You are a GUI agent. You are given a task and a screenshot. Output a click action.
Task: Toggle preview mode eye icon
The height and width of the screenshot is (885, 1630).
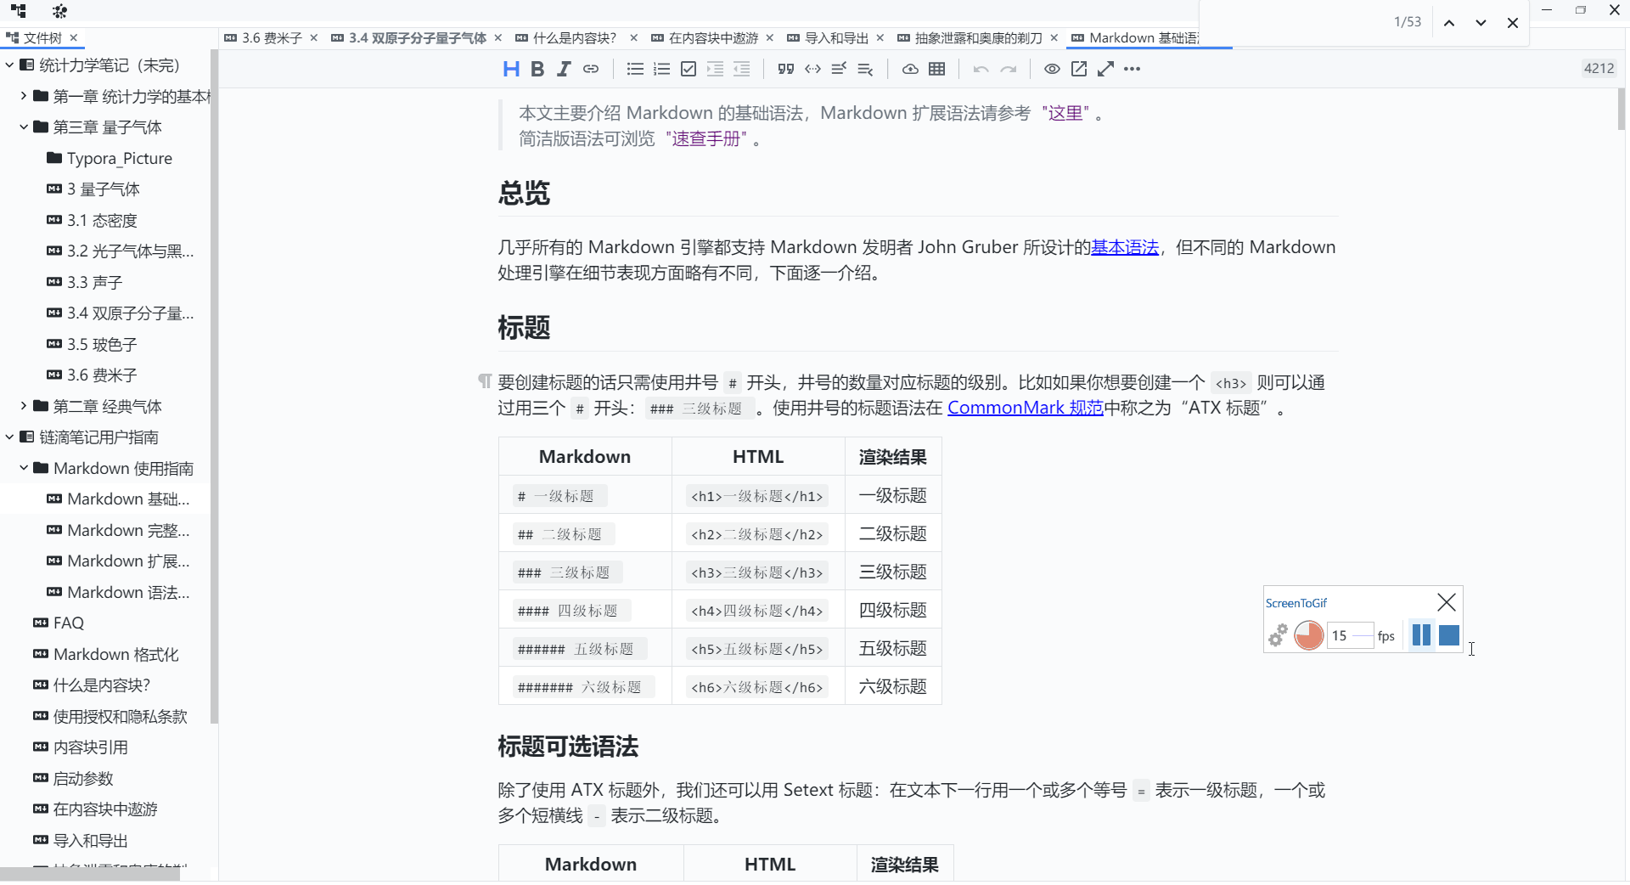1052,70
